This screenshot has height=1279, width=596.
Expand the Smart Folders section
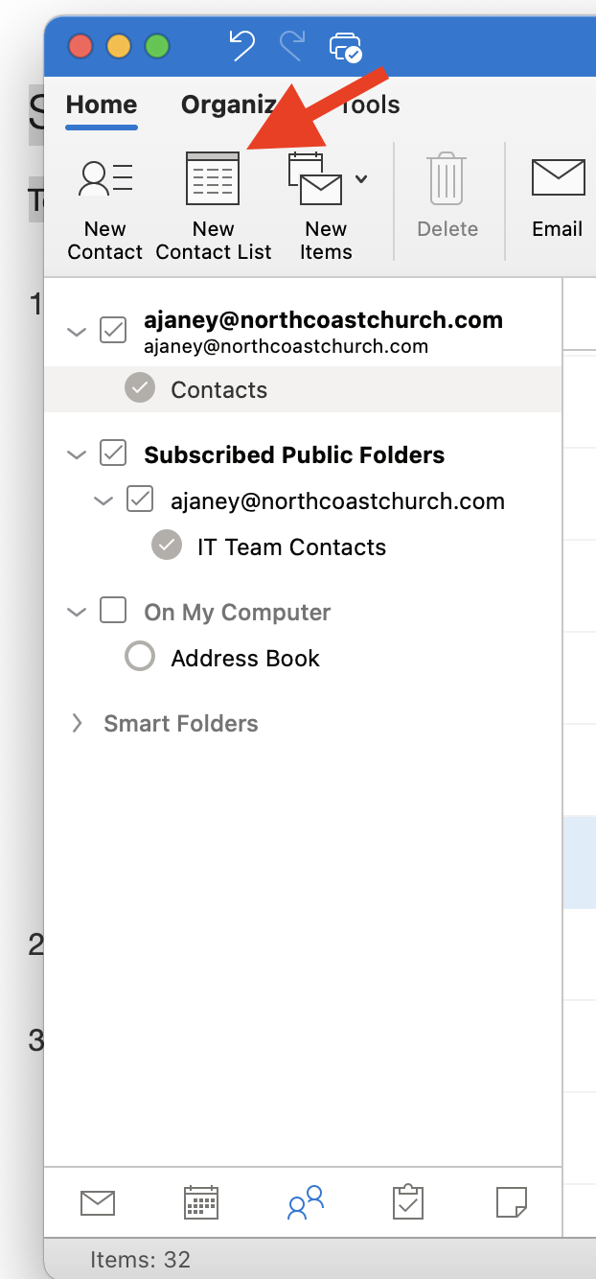click(x=77, y=724)
